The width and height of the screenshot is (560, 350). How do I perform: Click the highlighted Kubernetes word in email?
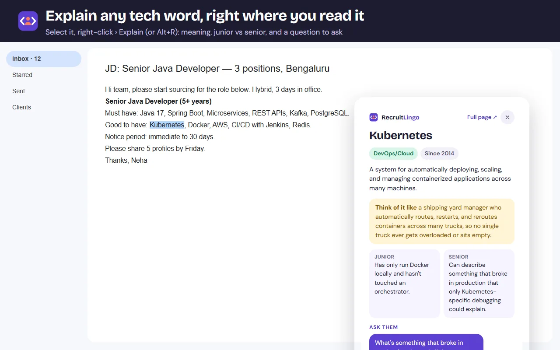(x=167, y=125)
